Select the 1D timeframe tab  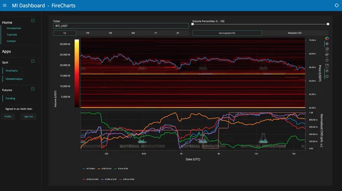coord(64,33)
